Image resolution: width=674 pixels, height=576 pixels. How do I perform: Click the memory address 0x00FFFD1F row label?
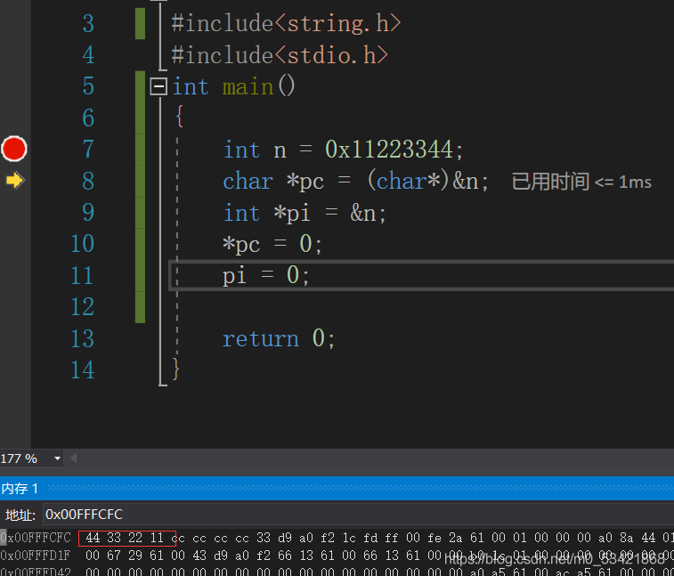36,556
